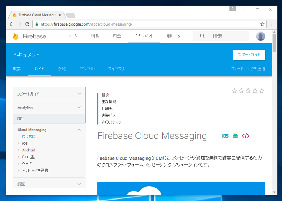Screen dimensions: 282x201
Task: Open the ドキュメント navigation item
Action: pos(144,36)
